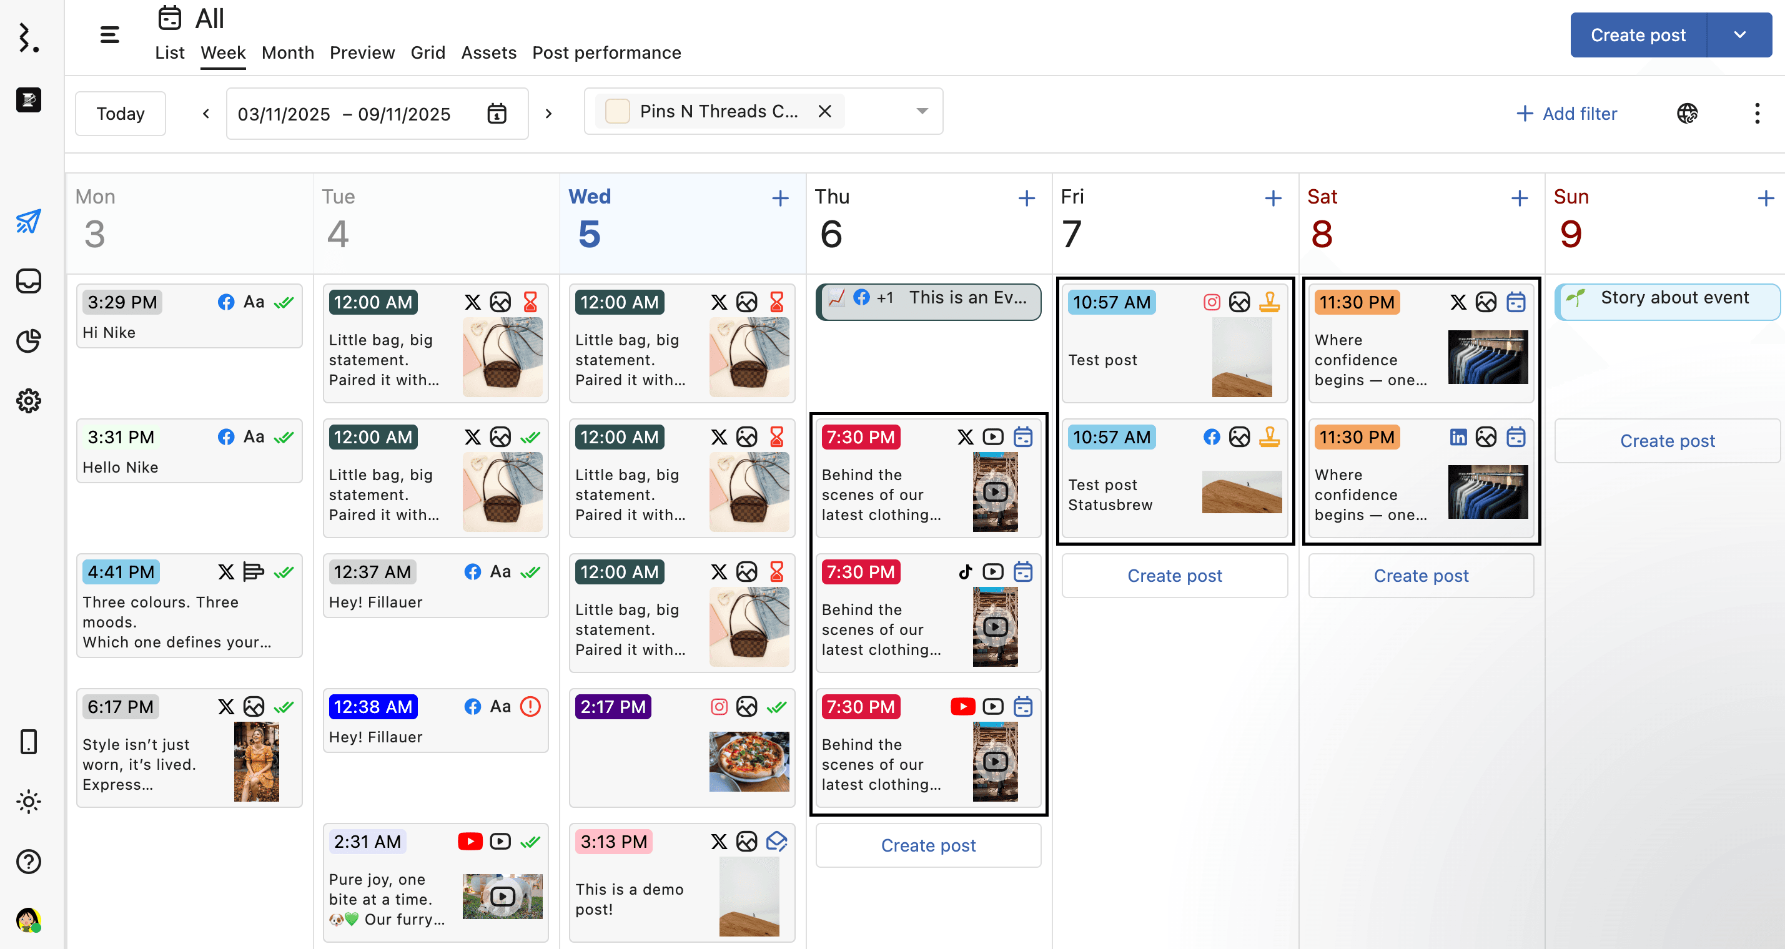Open the pizza image post thumbnail
The height and width of the screenshot is (949, 1785).
coord(748,760)
